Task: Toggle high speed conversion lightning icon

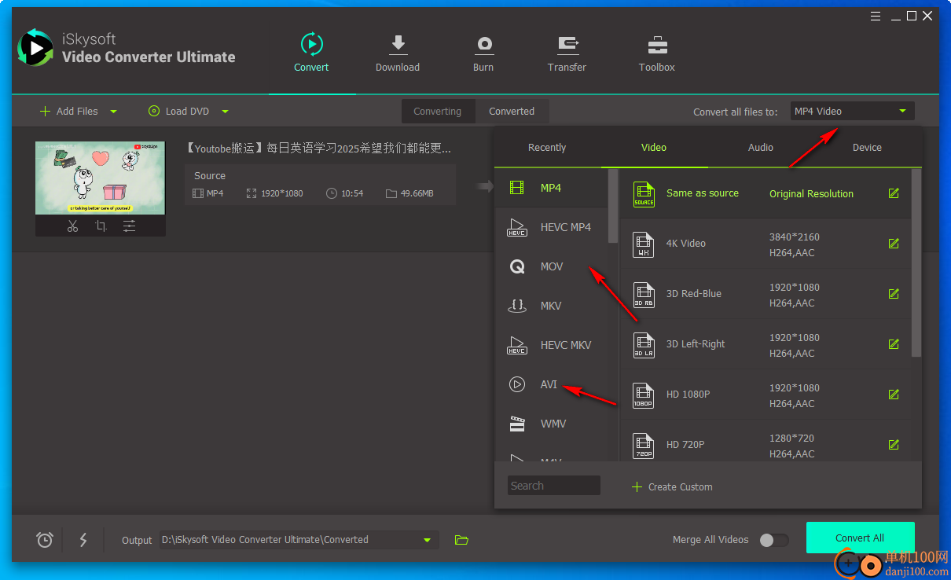Action: [83, 539]
